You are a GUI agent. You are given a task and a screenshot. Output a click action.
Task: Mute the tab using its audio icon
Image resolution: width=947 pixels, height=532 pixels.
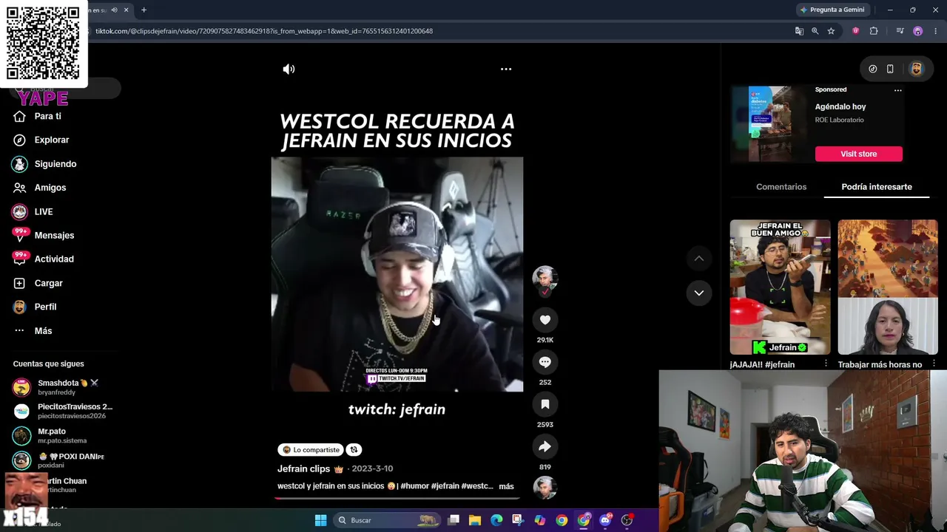point(114,10)
